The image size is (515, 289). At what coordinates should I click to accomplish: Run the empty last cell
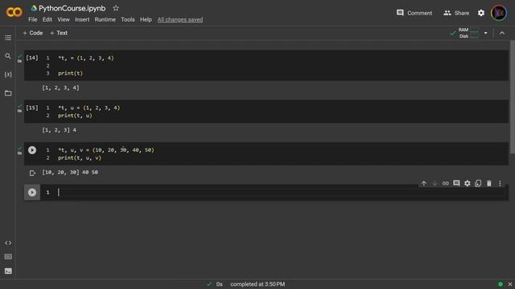coord(32,193)
